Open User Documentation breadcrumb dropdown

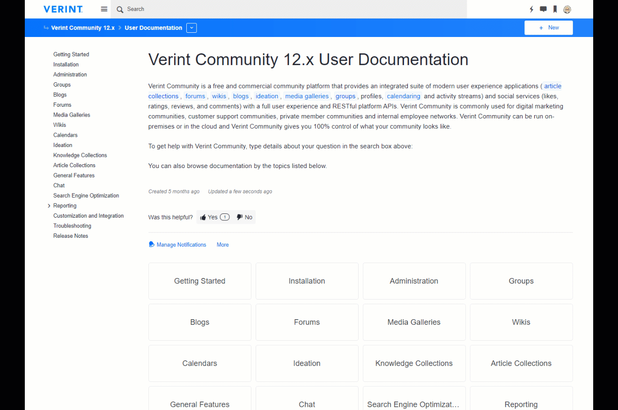[191, 28]
